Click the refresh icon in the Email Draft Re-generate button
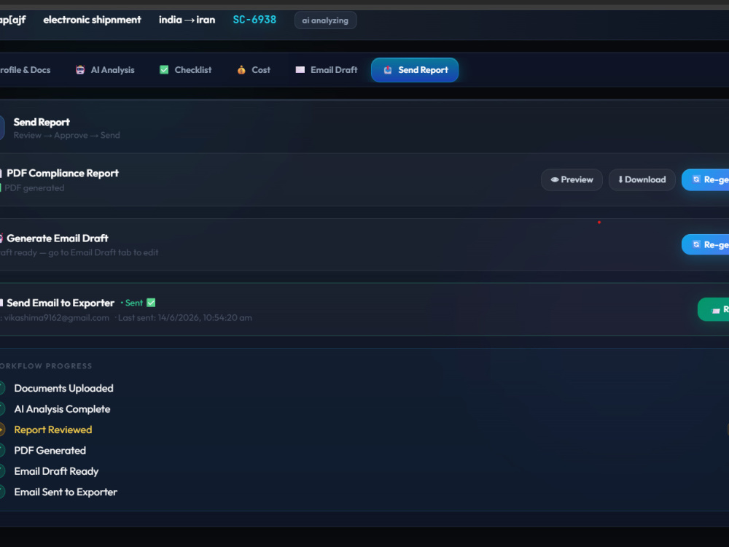Screen dimensions: 729x547 click(696, 244)
